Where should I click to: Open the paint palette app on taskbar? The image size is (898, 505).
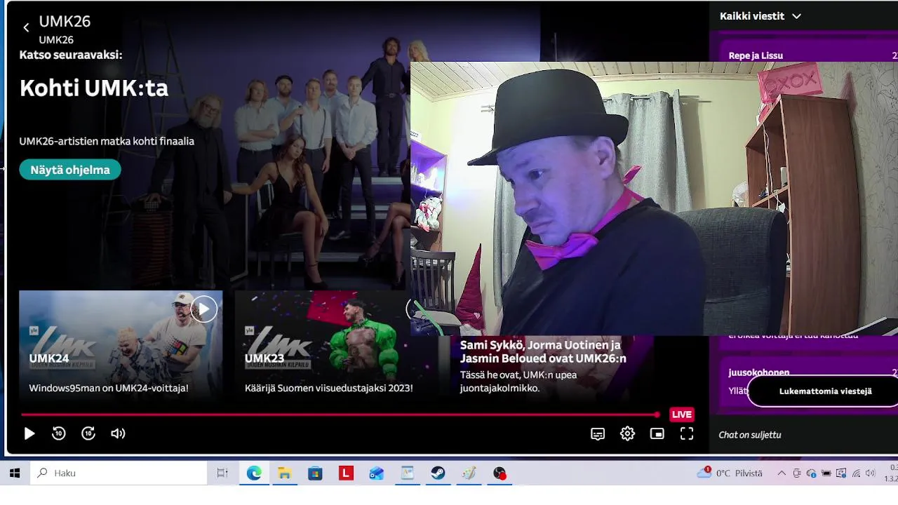click(x=469, y=473)
